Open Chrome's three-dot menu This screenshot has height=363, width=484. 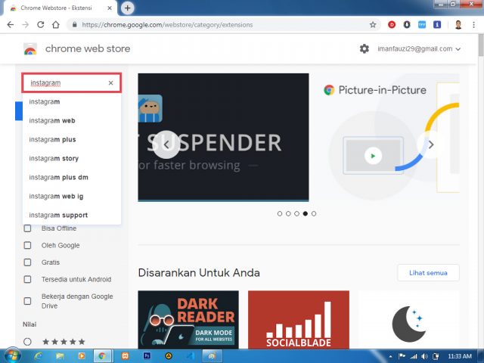pos(474,25)
